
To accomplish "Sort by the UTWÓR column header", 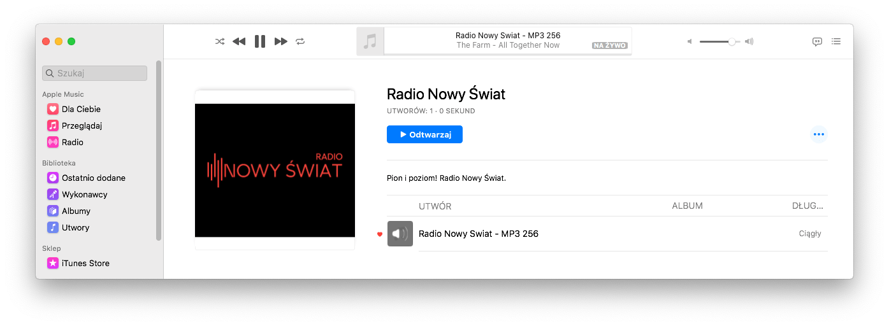I will 435,206.
